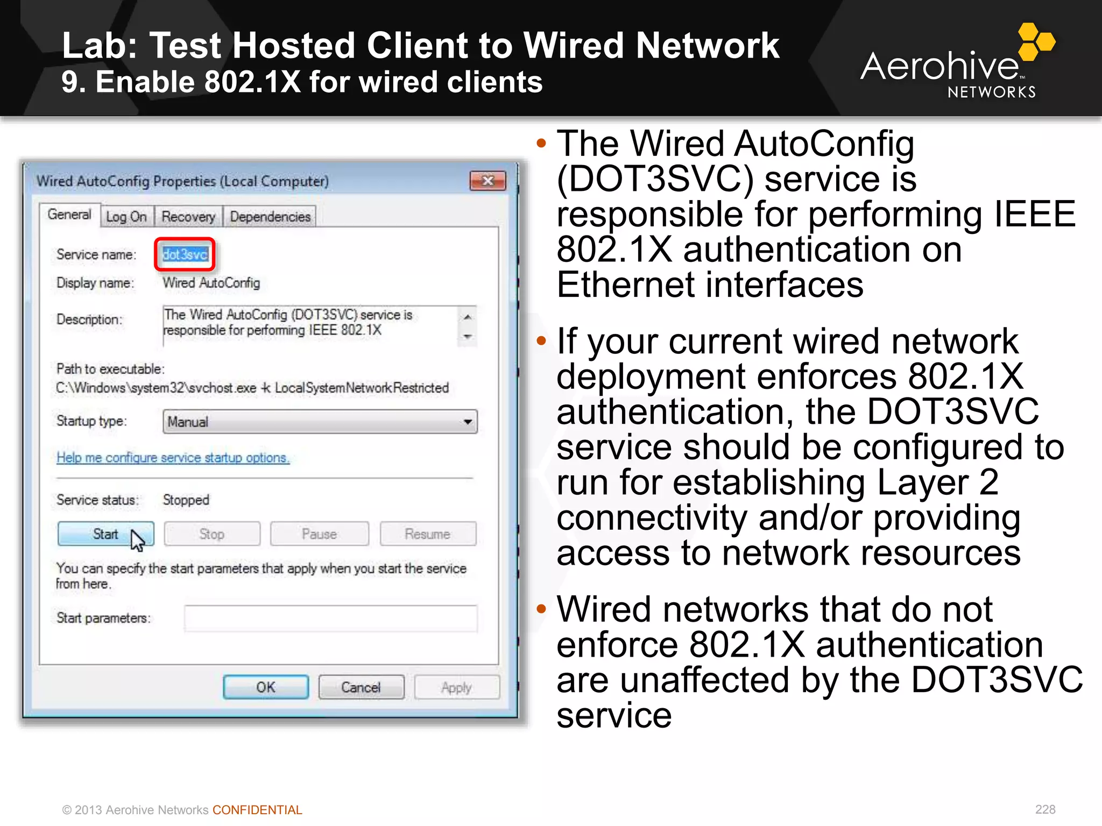This screenshot has height=826, width=1102.
Task: Click the disabled Stop button
Action: [x=212, y=534]
